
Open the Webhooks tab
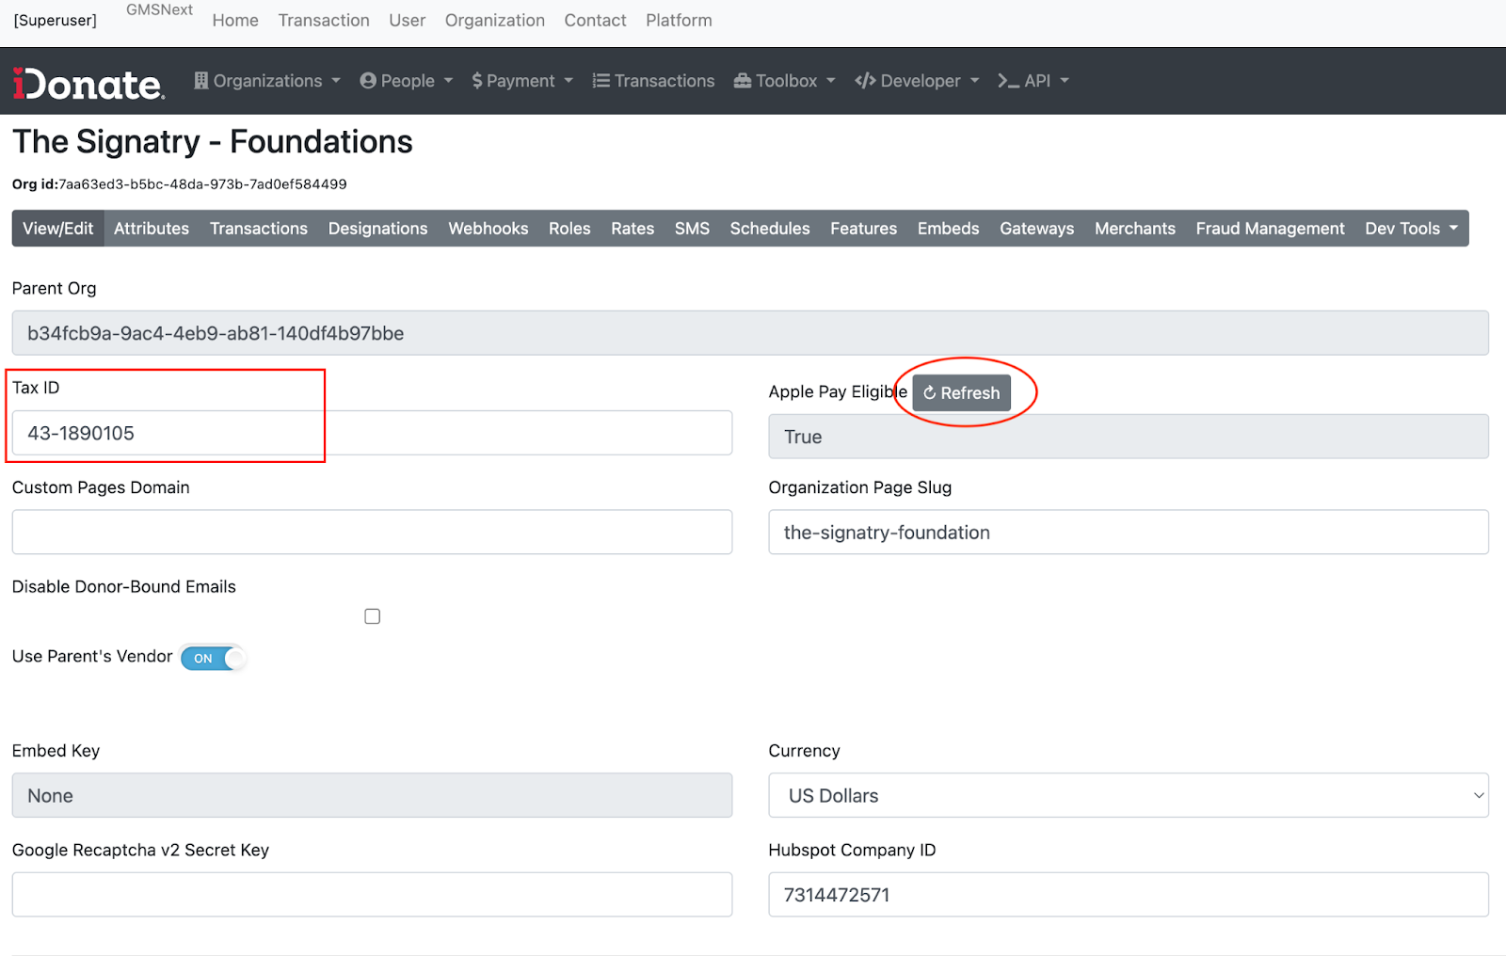point(489,229)
